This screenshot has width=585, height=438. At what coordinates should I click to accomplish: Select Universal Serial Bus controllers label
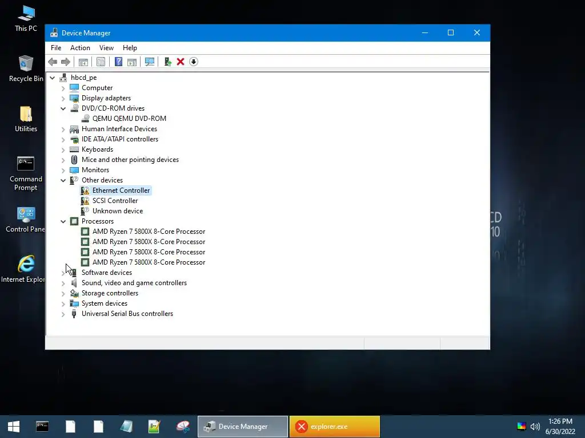point(127,314)
